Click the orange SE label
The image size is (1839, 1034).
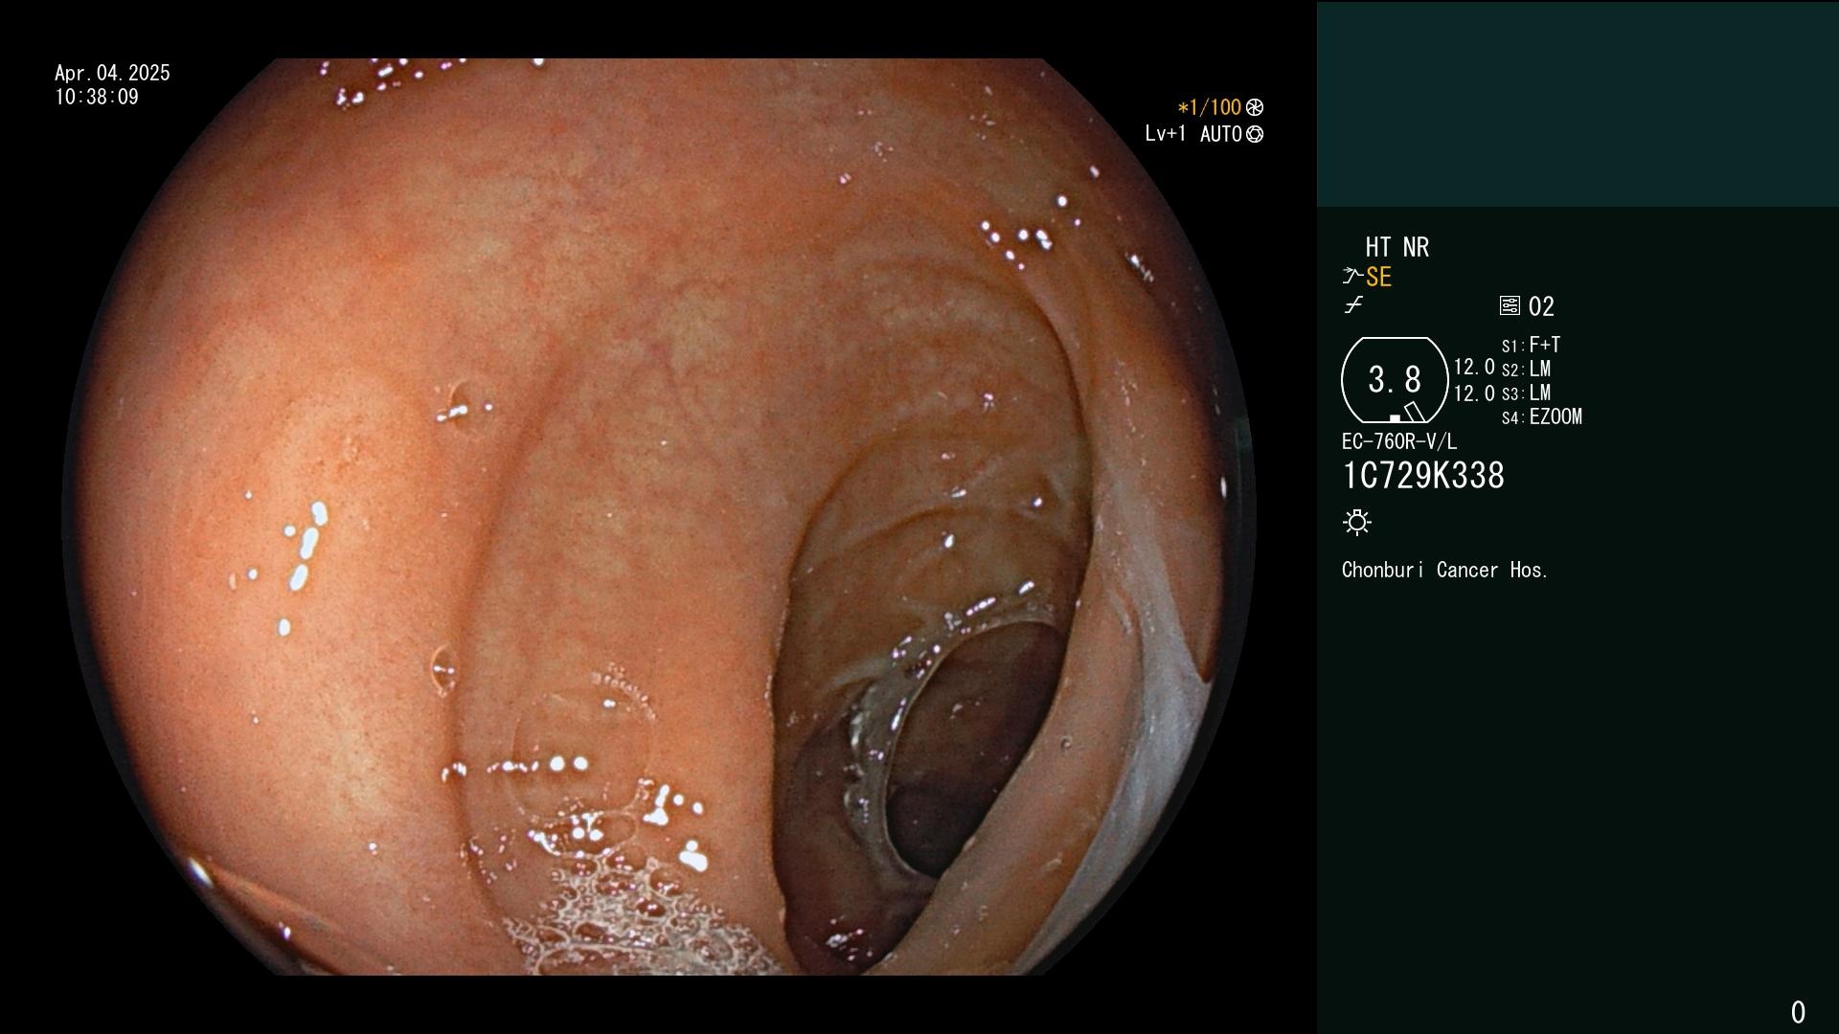coord(1378,277)
